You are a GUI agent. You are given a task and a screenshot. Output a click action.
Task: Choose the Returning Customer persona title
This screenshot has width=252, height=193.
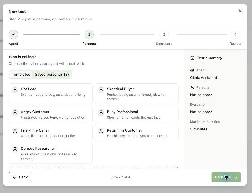coord(124,130)
